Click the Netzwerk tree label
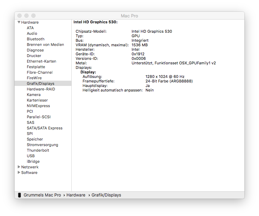Image resolution: width=259 pixels, height=216 pixels. (x=30, y=167)
